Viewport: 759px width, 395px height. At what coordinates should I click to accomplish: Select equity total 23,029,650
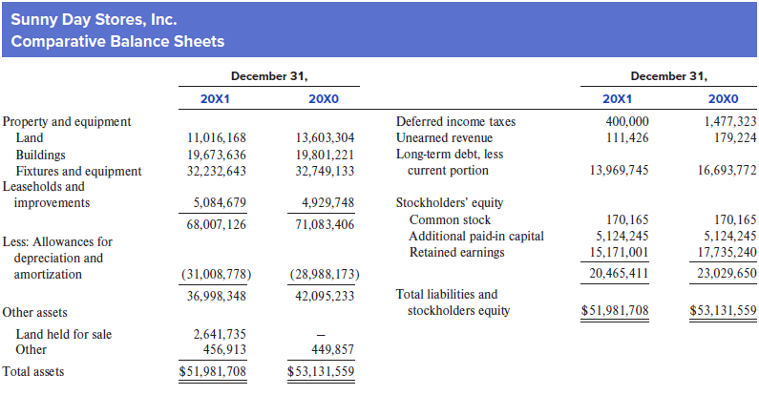(x=727, y=273)
